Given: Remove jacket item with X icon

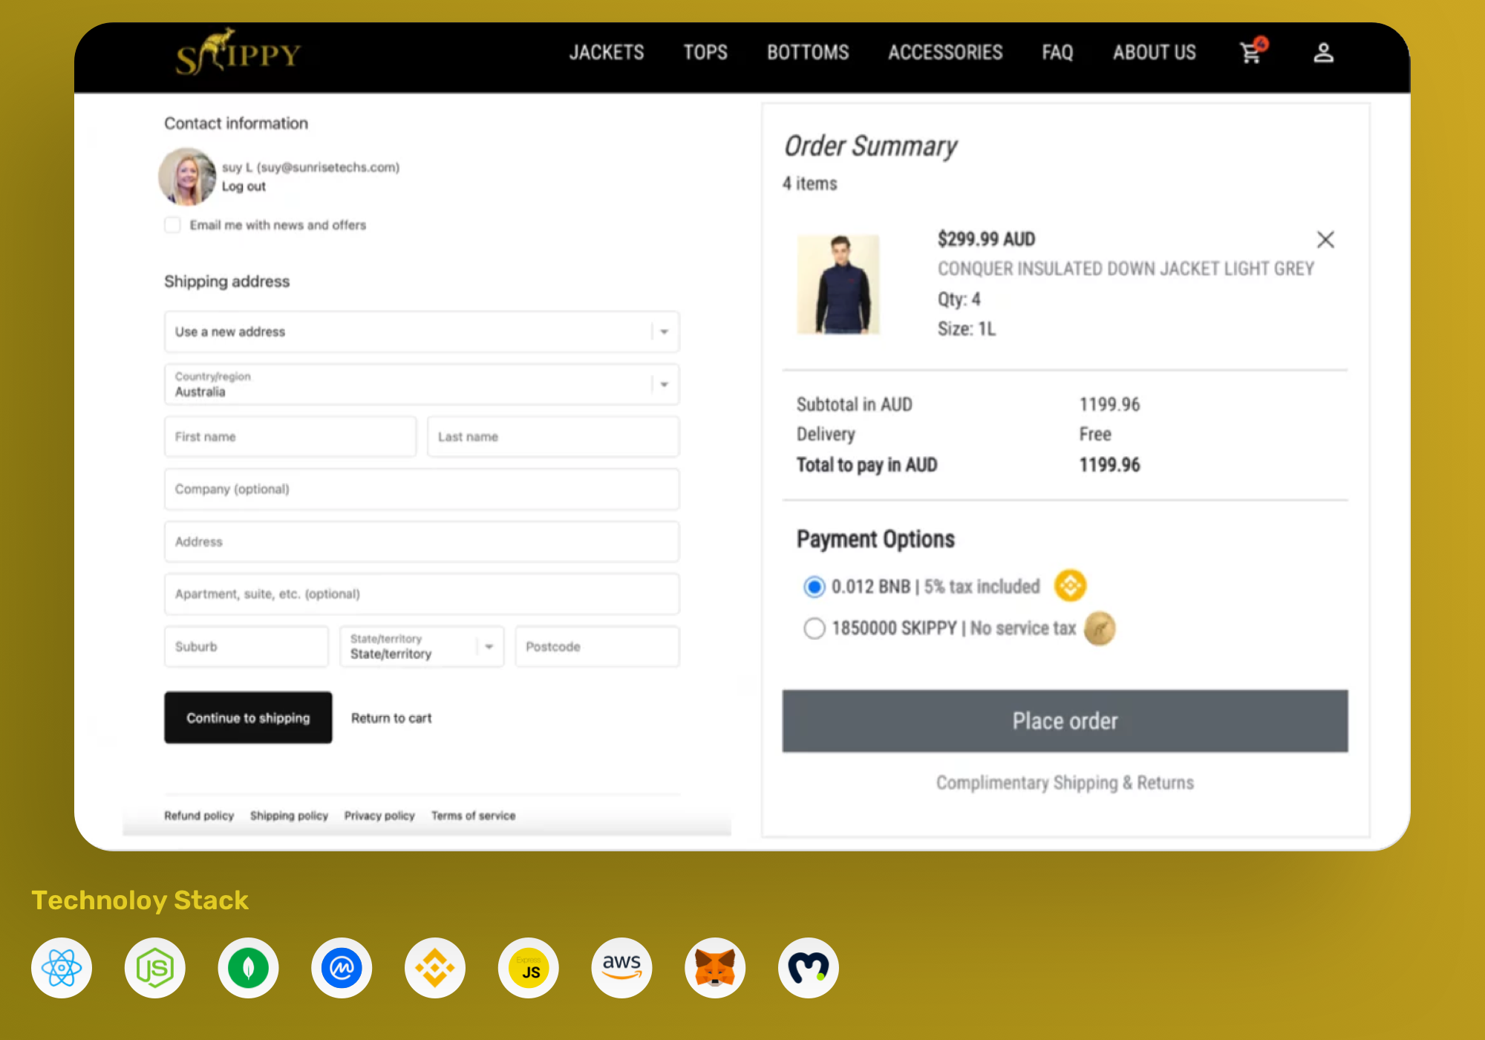Looking at the screenshot, I should coord(1325,239).
